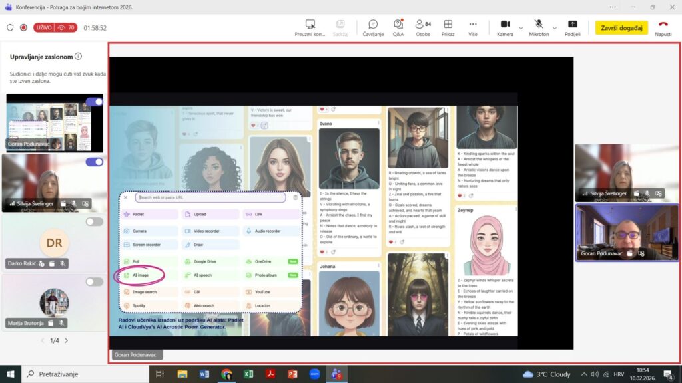Screen dimensions: 682x383
Task: Toggle the Kamera camera button
Action: [x=505, y=25]
